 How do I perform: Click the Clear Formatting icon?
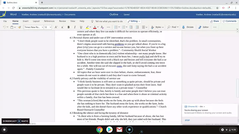click(102, 27)
